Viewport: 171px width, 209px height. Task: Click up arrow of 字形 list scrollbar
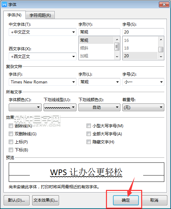point(117,40)
